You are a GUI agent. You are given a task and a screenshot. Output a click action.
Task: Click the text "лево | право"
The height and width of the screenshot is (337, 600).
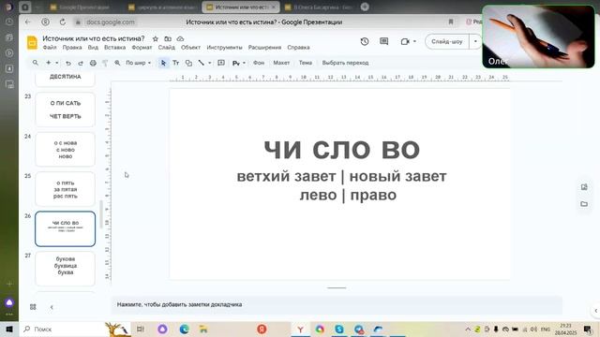click(348, 196)
